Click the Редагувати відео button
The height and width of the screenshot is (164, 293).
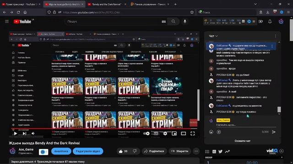[x=88, y=151]
